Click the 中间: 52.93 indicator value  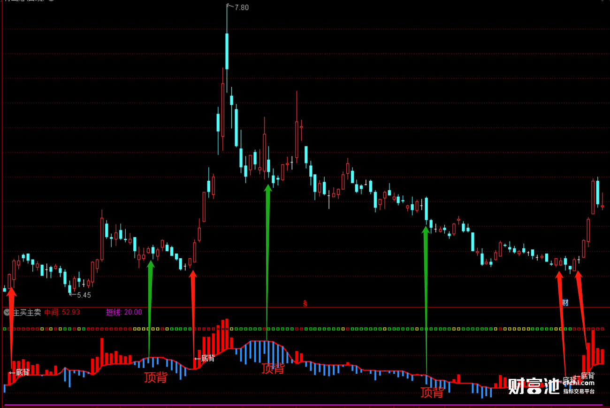click(x=62, y=312)
